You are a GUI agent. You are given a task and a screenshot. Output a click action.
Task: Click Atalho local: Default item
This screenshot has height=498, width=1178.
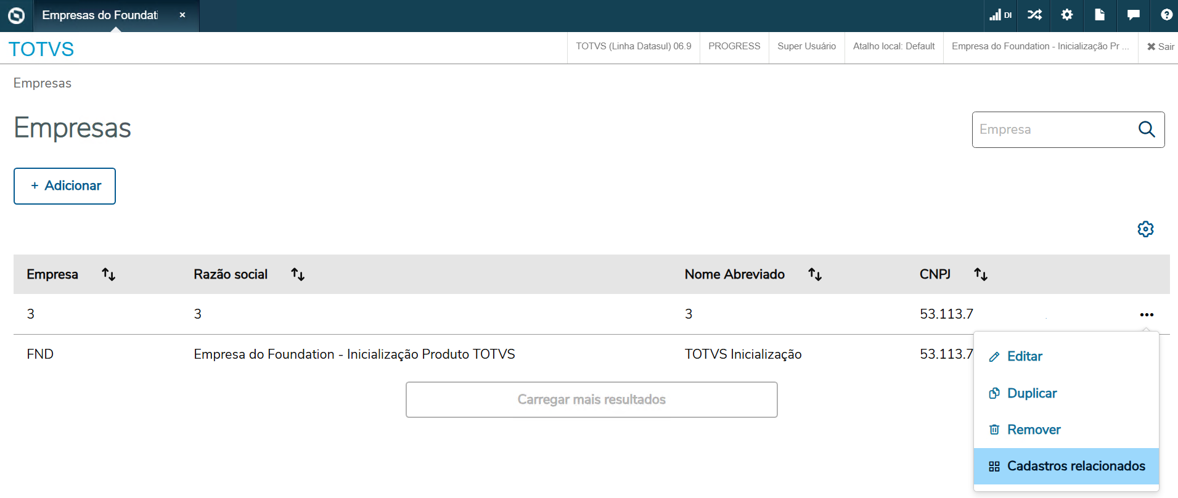click(x=894, y=46)
